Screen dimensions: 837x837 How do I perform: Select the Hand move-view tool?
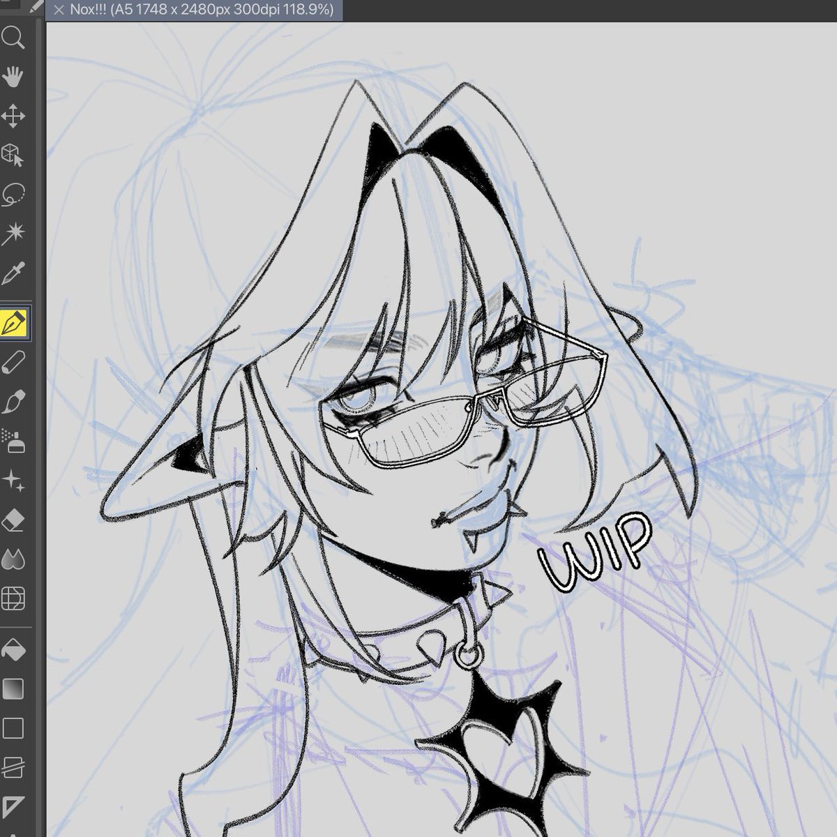click(13, 77)
